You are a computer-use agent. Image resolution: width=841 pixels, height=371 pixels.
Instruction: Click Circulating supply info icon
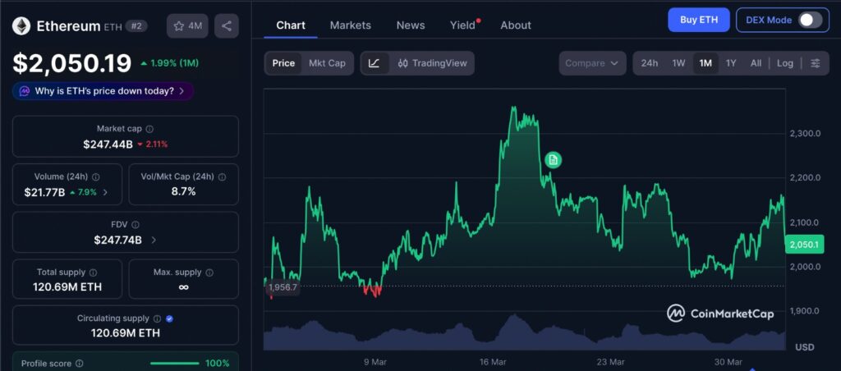click(x=157, y=318)
